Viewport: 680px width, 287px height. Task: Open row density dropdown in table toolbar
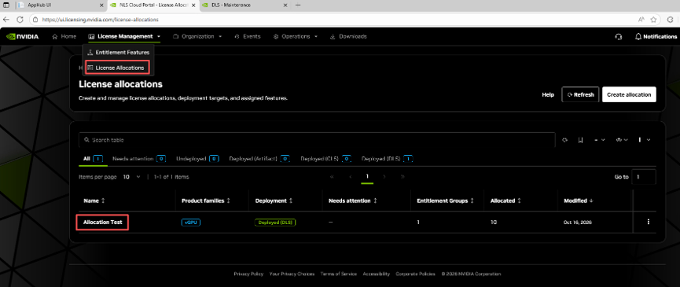point(599,140)
